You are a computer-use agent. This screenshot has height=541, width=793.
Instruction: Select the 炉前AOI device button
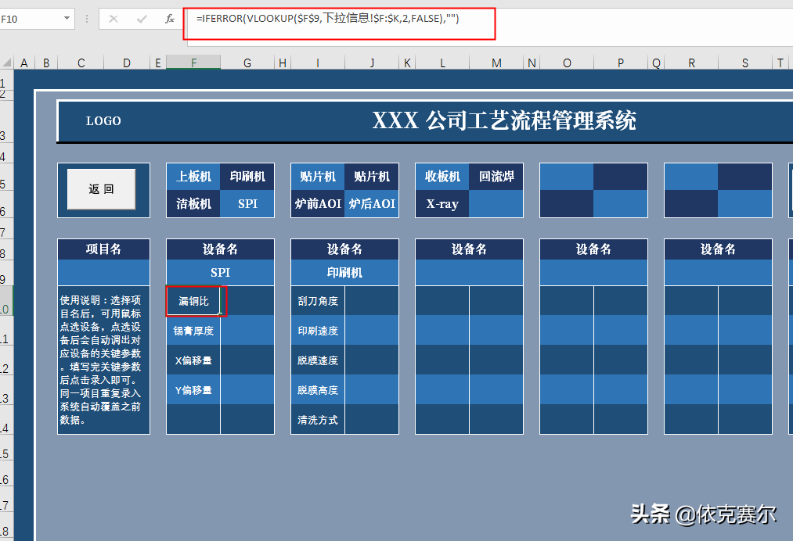pos(318,203)
